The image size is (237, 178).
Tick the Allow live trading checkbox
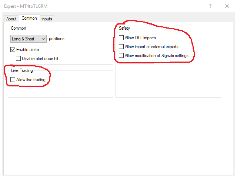(x=13, y=79)
